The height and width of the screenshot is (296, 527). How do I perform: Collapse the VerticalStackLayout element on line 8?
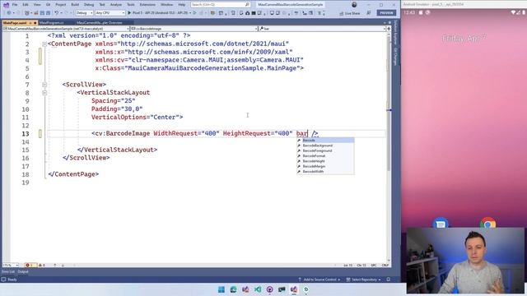(x=44, y=93)
